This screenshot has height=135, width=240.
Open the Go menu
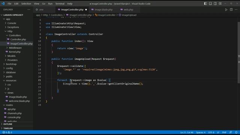pyautogui.click(x=43, y=4)
